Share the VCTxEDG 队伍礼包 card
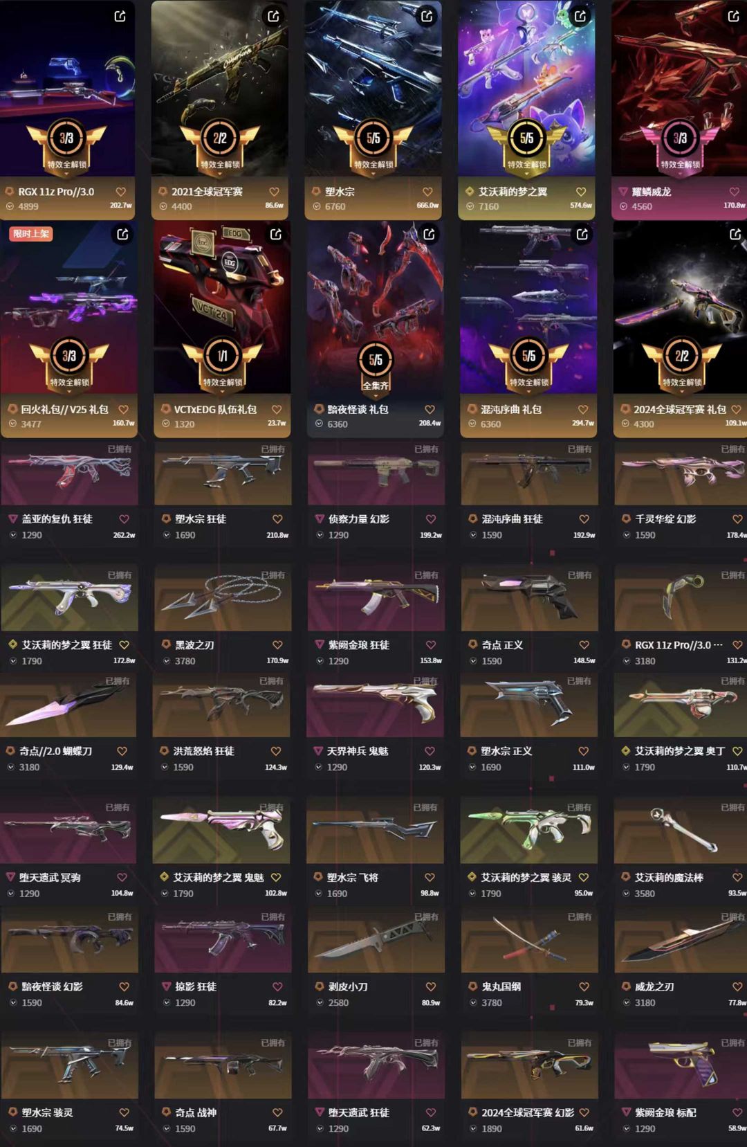Image resolution: width=747 pixels, height=1147 pixels. [275, 234]
